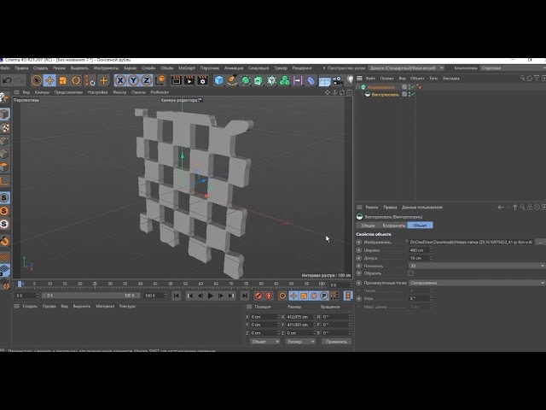
Task: Open the purple deformer capsule icon
Action: (x=311, y=80)
